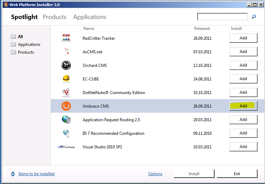Click the EC-CUBE yellow cube icon
The height and width of the screenshot is (184, 265).
66,79
